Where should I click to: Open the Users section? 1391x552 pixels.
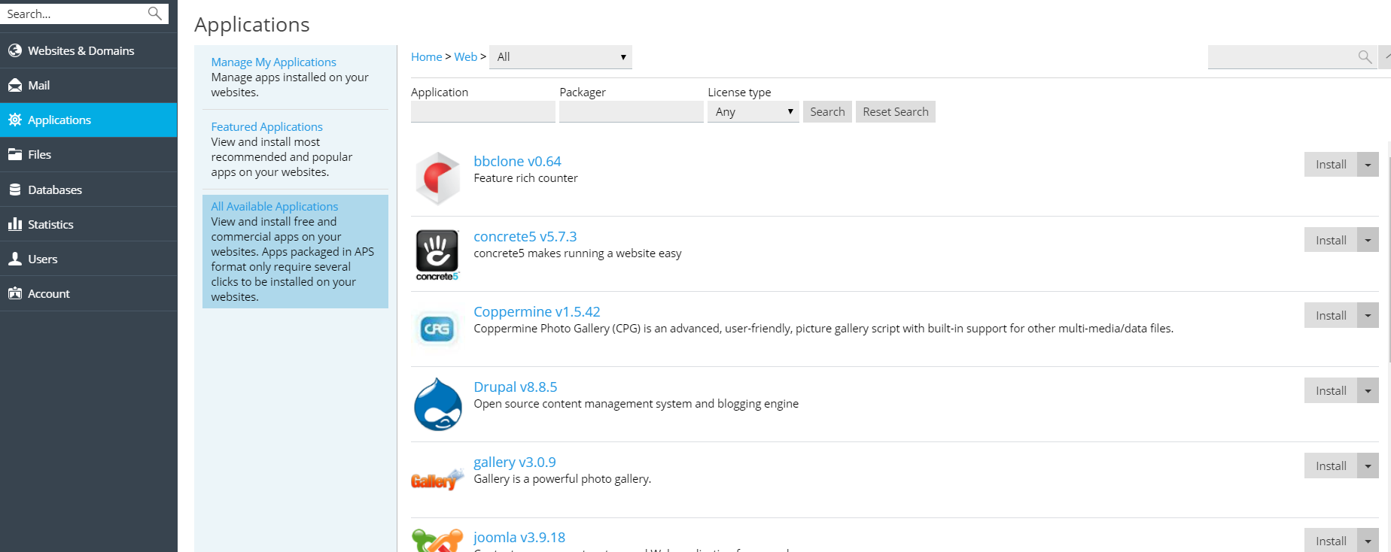coord(89,259)
